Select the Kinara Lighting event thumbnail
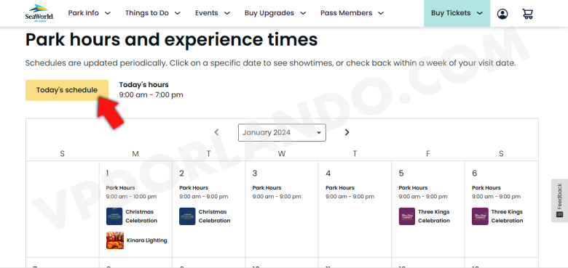The width and height of the screenshot is (568, 268). (x=115, y=240)
